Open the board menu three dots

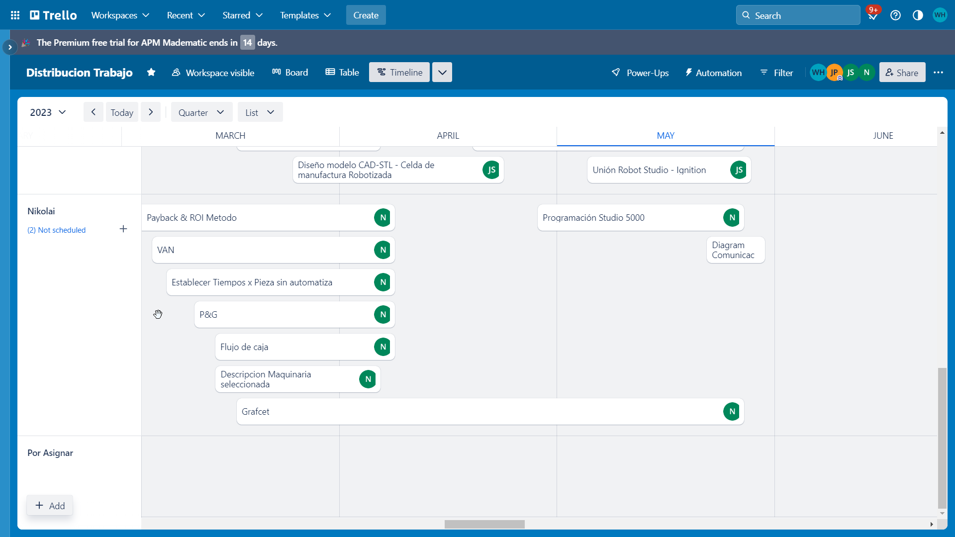(938, 73)
